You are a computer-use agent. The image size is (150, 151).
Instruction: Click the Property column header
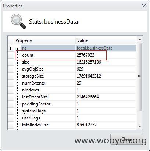point(44,40)
